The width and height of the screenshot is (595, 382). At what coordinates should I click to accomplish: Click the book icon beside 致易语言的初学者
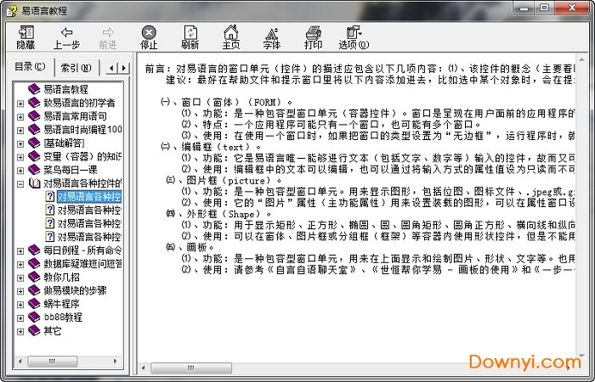34,103
